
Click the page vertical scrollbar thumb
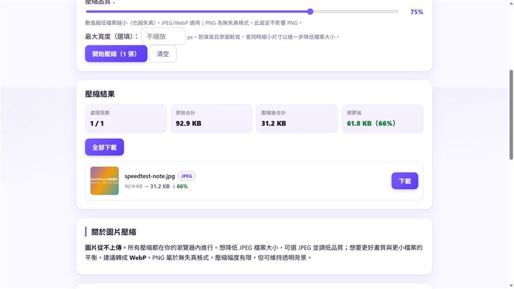coord(511,115)
